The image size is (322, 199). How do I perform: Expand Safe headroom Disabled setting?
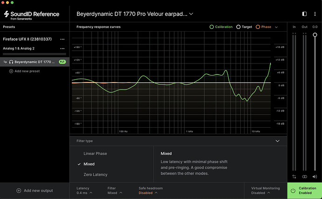[x=151, y=191]
